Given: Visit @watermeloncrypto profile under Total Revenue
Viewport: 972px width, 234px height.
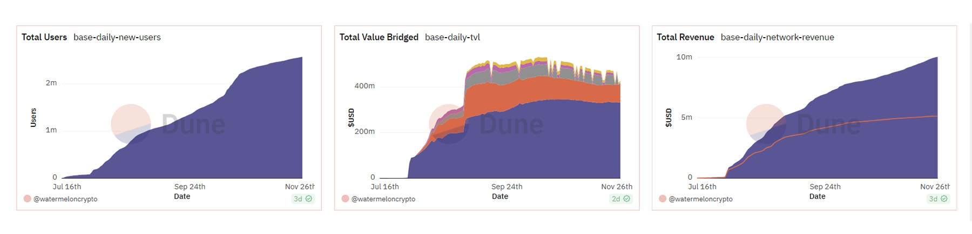Looking at the screenshot, I should [x=701, y=199].
